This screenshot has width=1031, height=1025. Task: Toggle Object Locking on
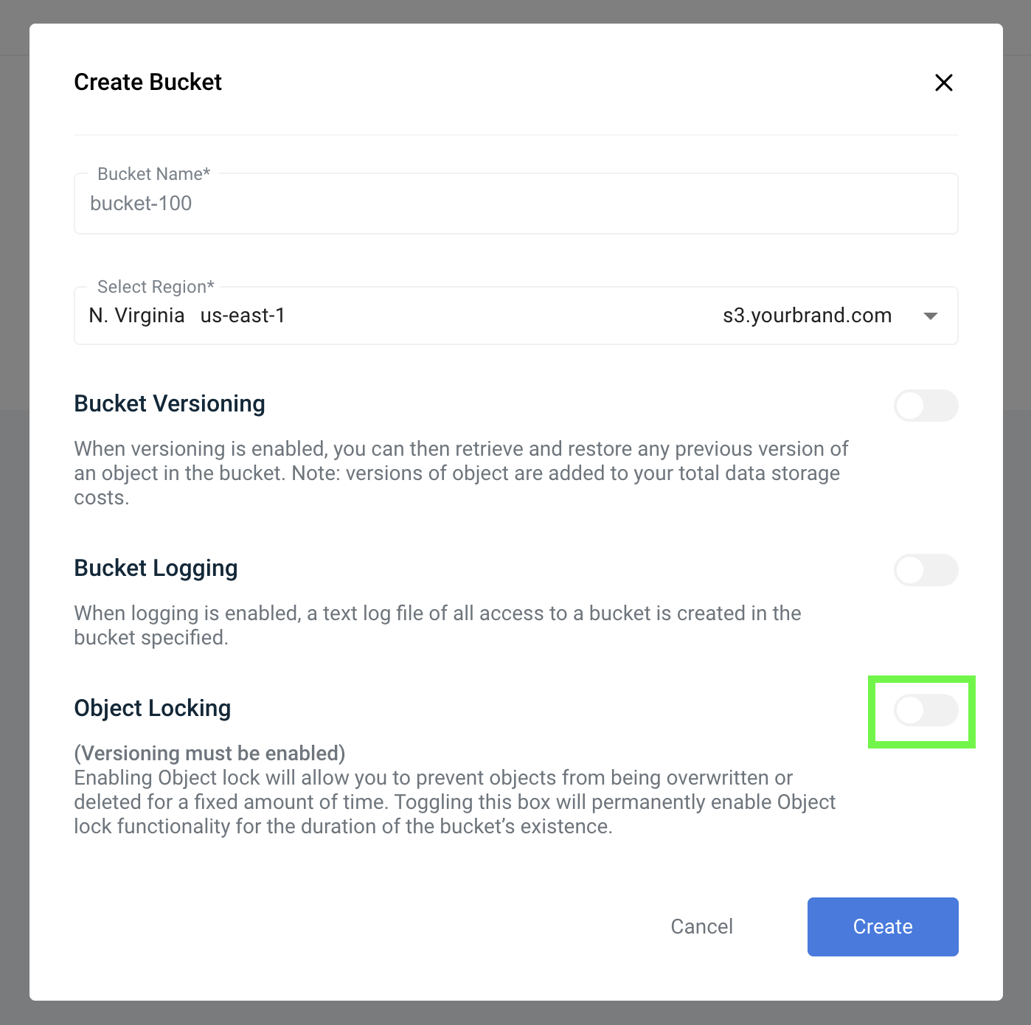click(x=926, y=710)
